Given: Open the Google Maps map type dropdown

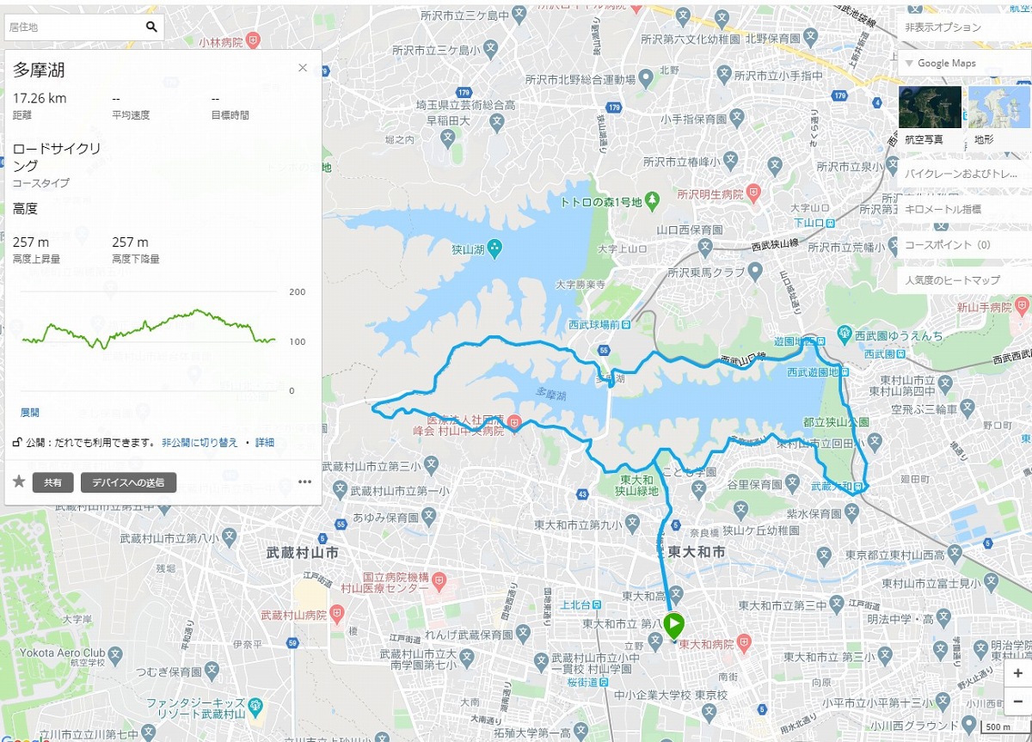Looking at the screenshot, I should (964, 63).
